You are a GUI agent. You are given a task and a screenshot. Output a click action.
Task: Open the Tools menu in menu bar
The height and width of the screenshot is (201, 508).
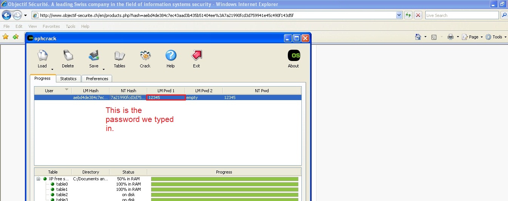(71, 26)
